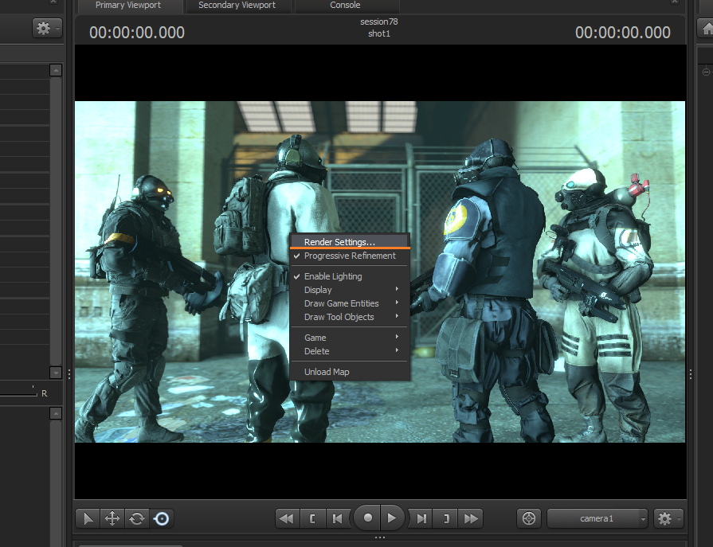Open viewport settings gear beside camera1

click(x=668, y=518)
